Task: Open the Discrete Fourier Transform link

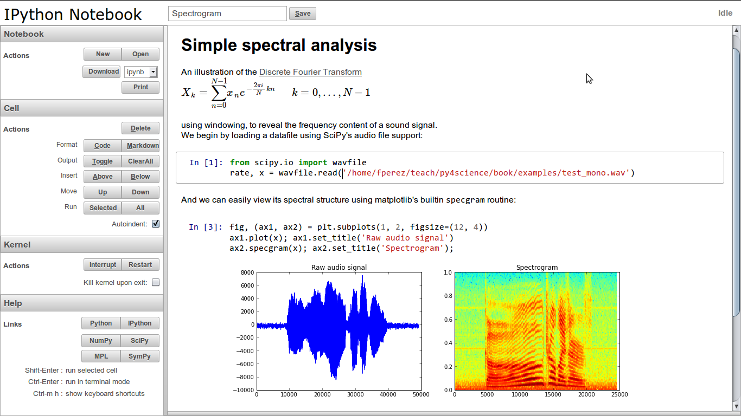Action: pyautogui.click(x=310, y=71)
